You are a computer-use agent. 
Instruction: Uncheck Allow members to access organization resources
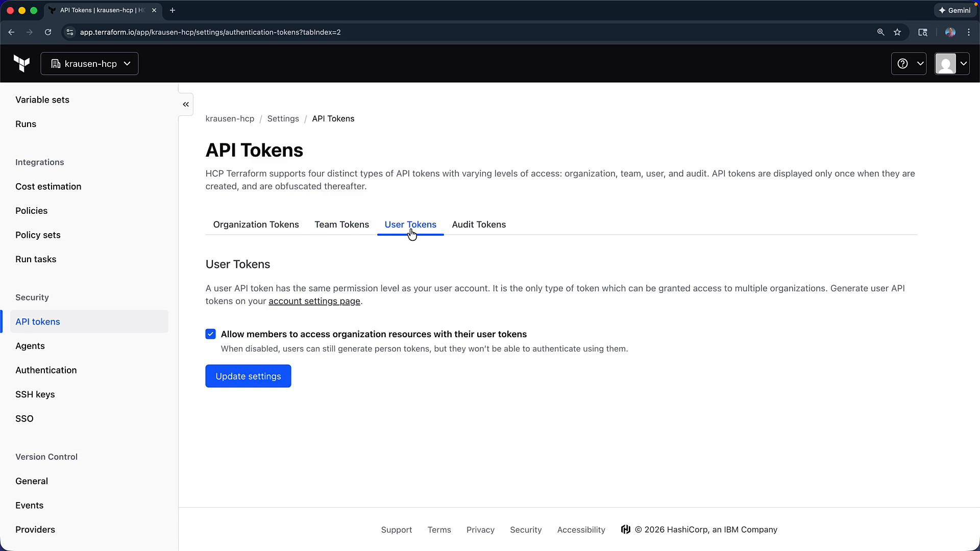point(210,334)
